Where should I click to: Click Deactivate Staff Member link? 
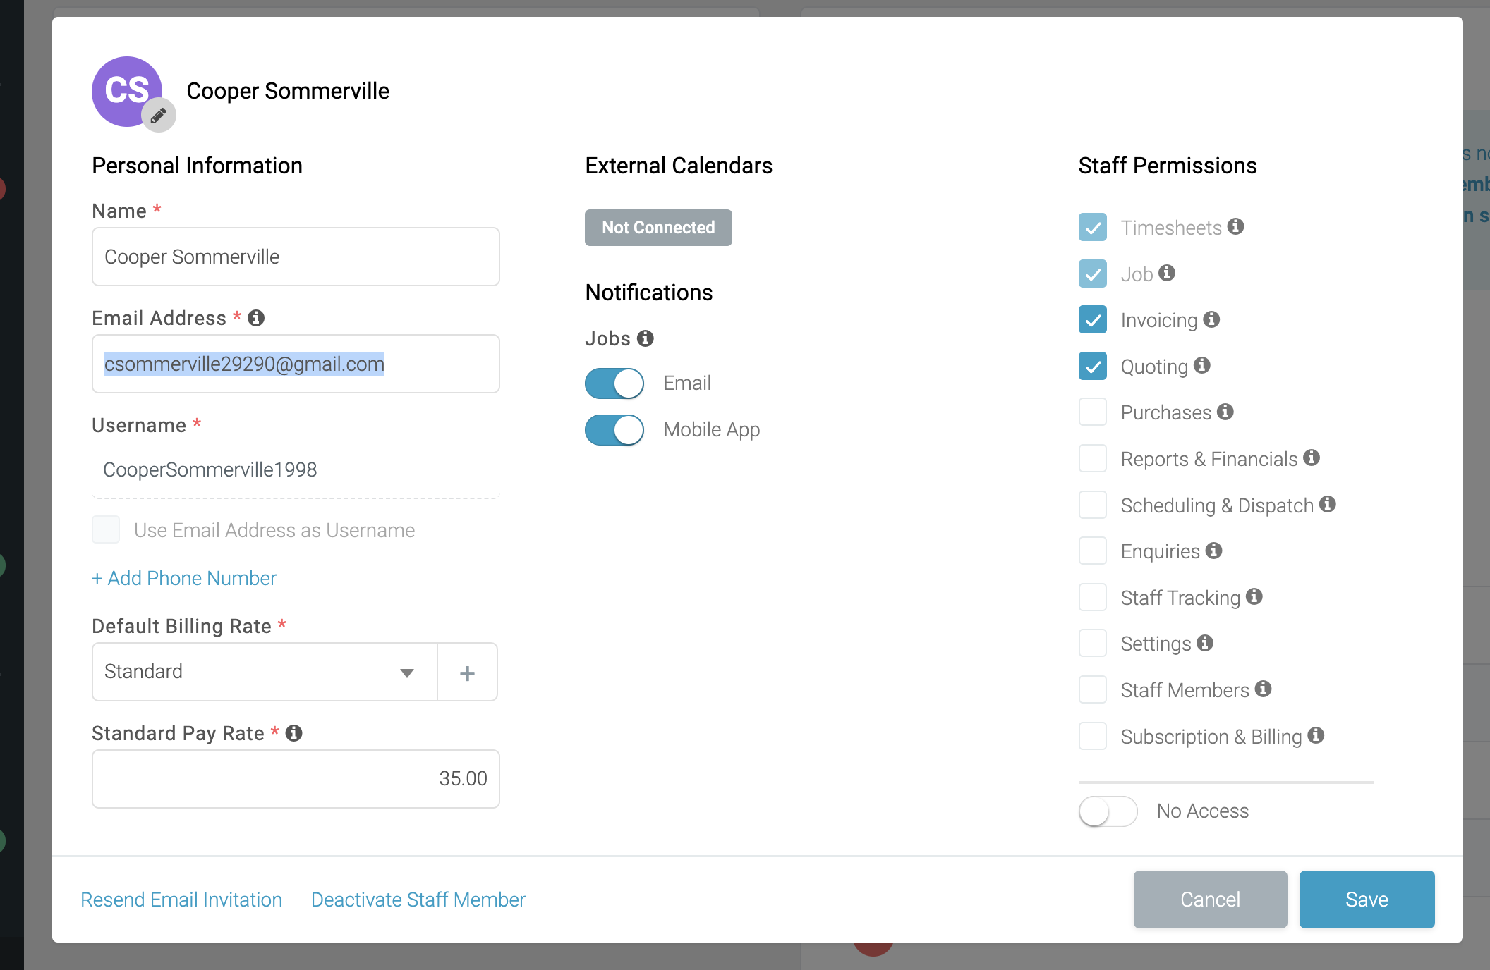click(x=418, y=900)
